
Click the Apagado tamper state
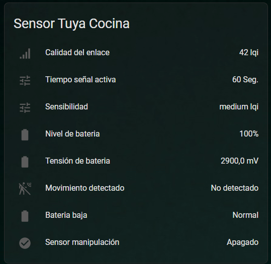tap(242, 242)
